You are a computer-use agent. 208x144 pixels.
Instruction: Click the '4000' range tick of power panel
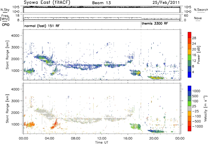[15, 36]
